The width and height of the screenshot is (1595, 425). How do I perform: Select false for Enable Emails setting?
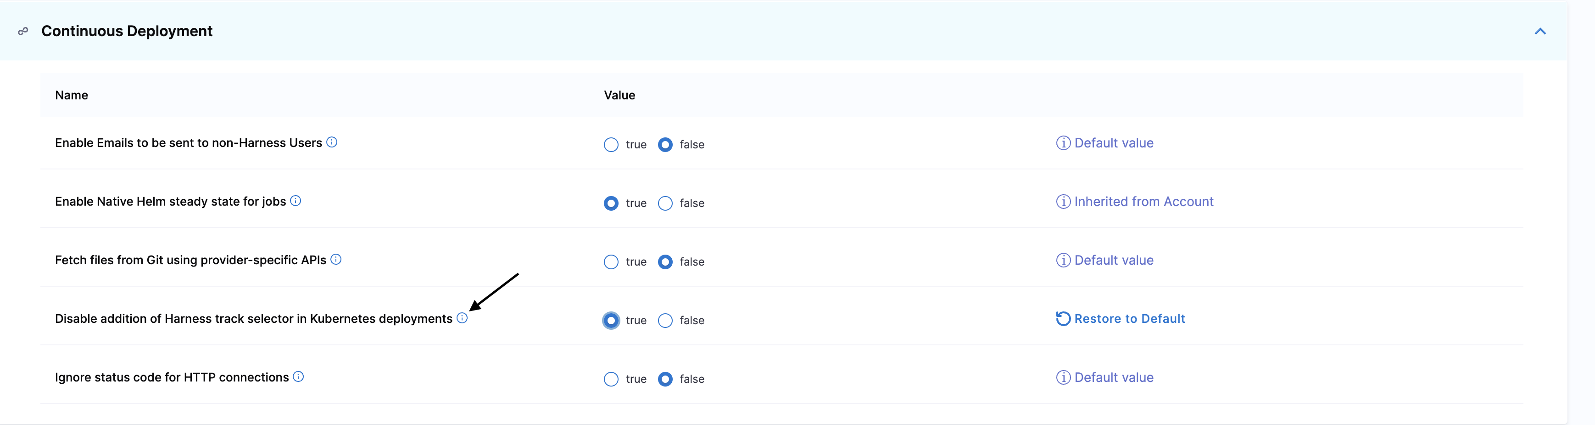point(665,145)
